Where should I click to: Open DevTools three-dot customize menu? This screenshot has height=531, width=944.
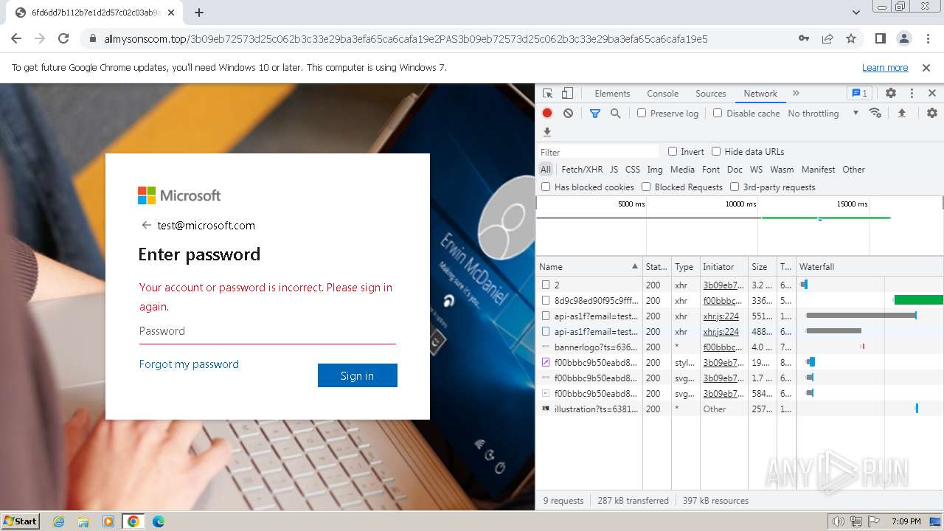(912, 93)
